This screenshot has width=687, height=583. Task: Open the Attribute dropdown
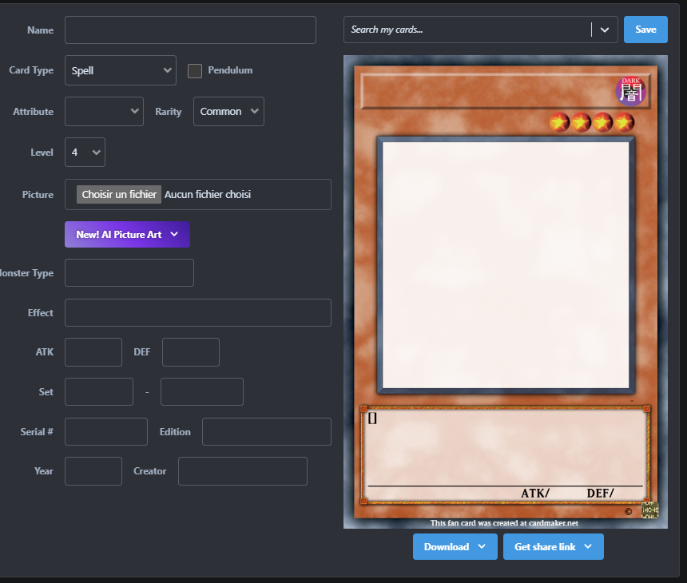(104, 111)
